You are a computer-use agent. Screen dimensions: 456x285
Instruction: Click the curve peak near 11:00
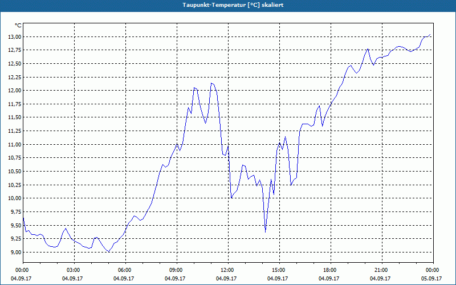(x=211, y=83)
